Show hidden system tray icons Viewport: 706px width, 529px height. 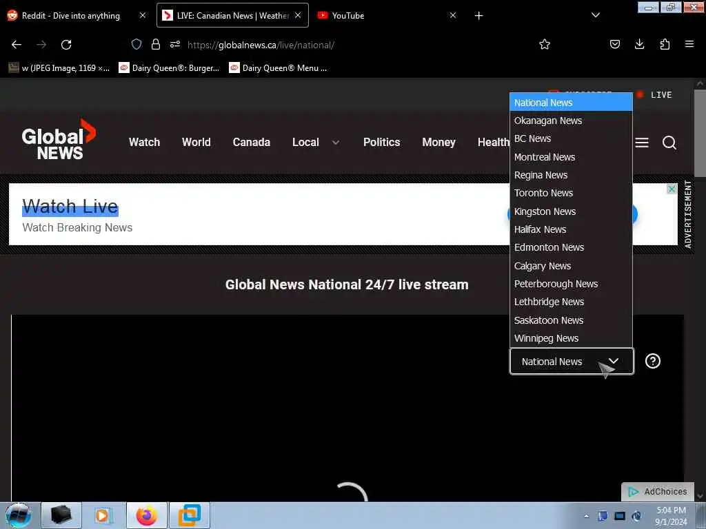[x=586, y=516]
